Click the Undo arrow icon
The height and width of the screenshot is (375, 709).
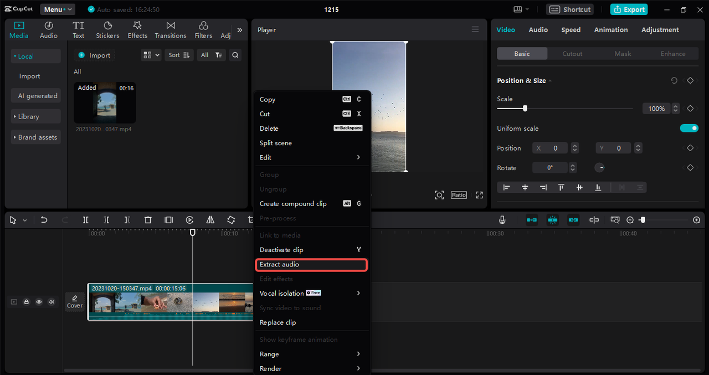pos(44,220)
